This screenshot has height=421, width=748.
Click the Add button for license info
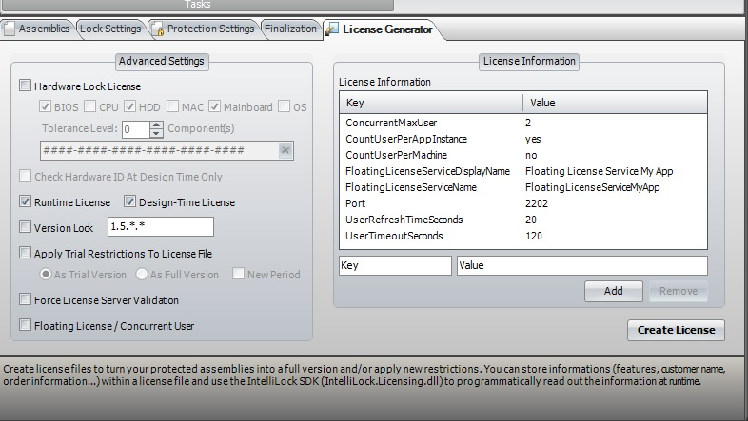(x=614, y=291)
